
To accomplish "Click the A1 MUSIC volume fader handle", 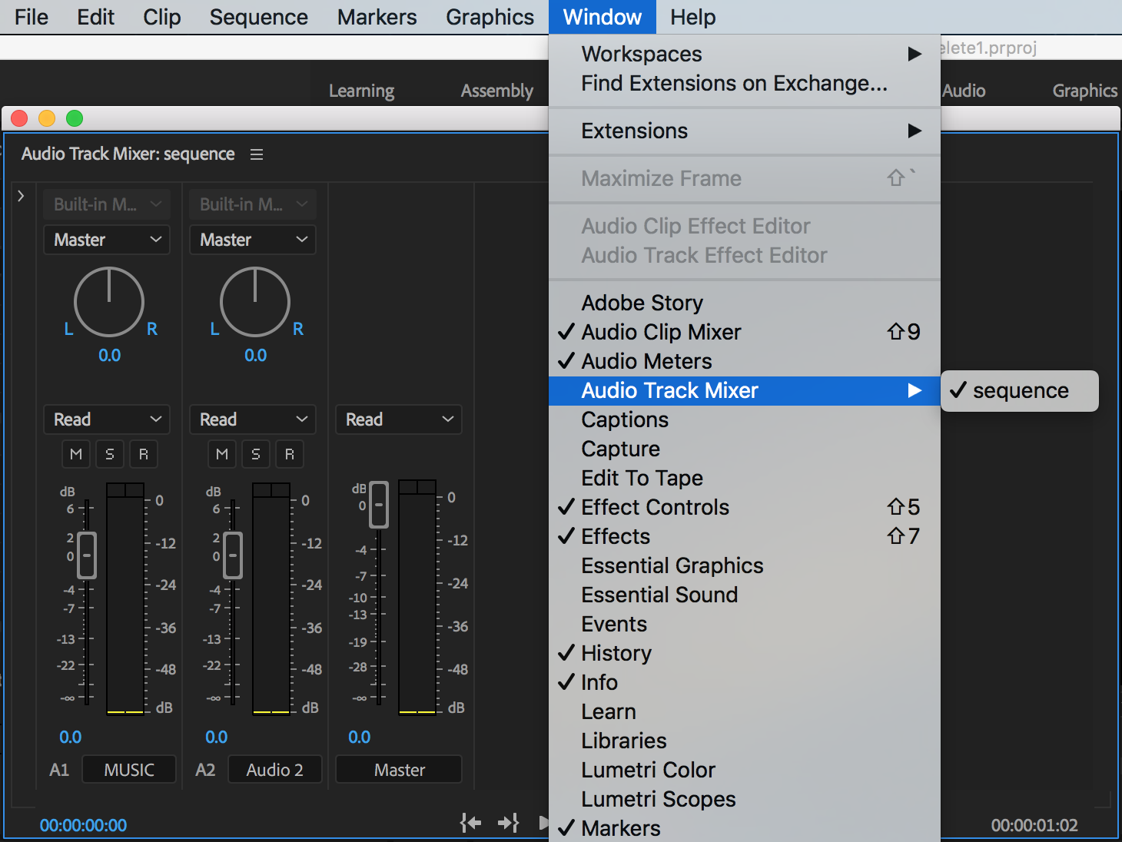I will 87,555.
